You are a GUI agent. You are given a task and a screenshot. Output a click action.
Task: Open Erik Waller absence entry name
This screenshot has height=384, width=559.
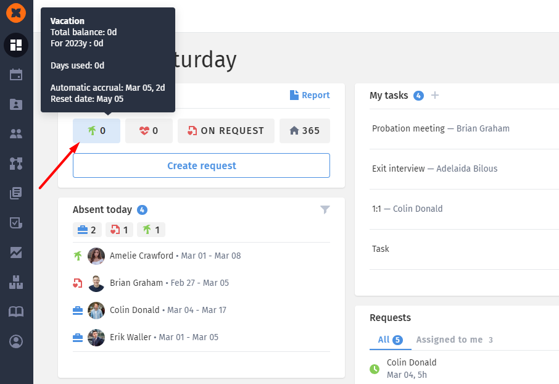[x=130, y=337]
